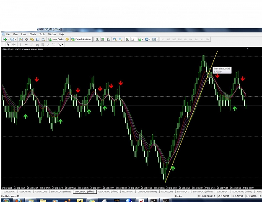Click the 2011.09.29 06:12 status bar entry
The image size is (262, 202).
point(206,196)
